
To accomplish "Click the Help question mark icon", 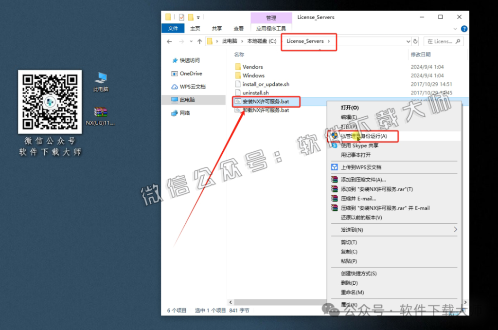I will coord(463,28).
